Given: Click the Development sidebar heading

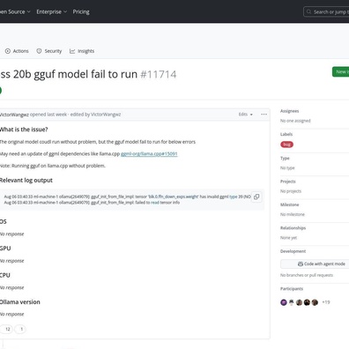Looking at the screenshot, I should tap(293, 251).
